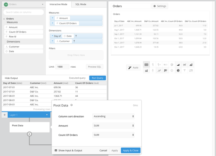Click the plus icon left of Layer 1
216x156 pixels.
point(5,115)
